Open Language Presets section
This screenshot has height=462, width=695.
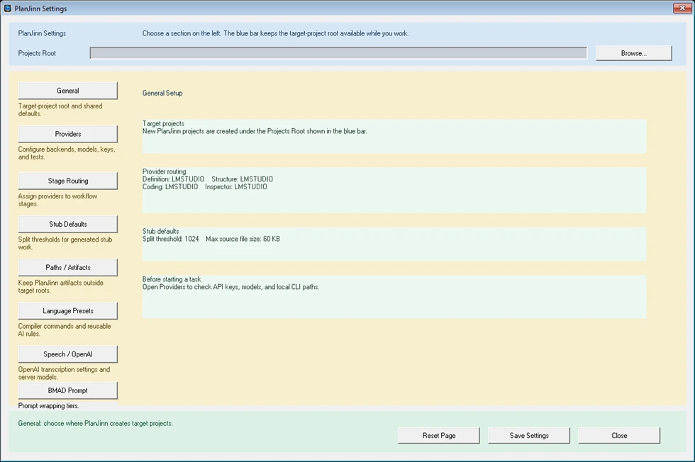(x=68, y=311)
